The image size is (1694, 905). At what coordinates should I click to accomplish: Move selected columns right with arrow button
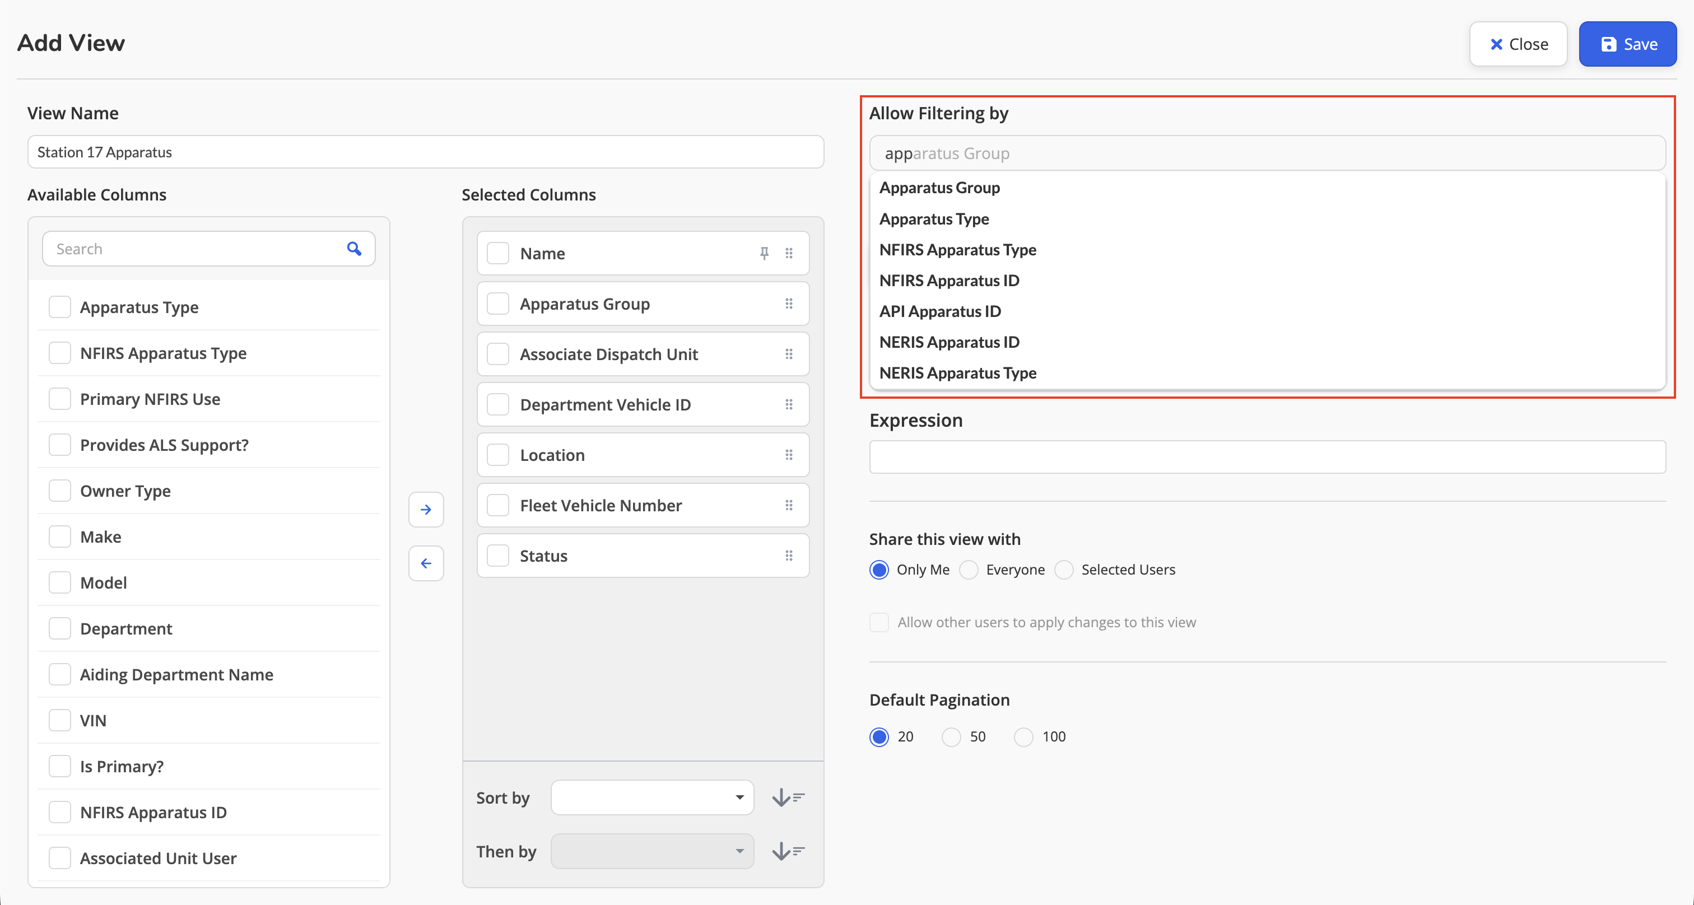(x=426, y=510)
